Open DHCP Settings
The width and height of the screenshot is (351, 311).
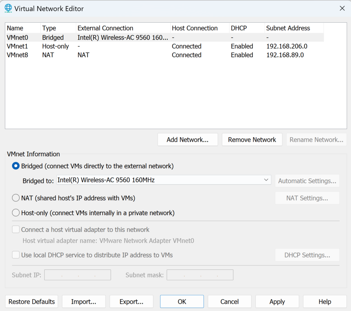pos(307,255)
